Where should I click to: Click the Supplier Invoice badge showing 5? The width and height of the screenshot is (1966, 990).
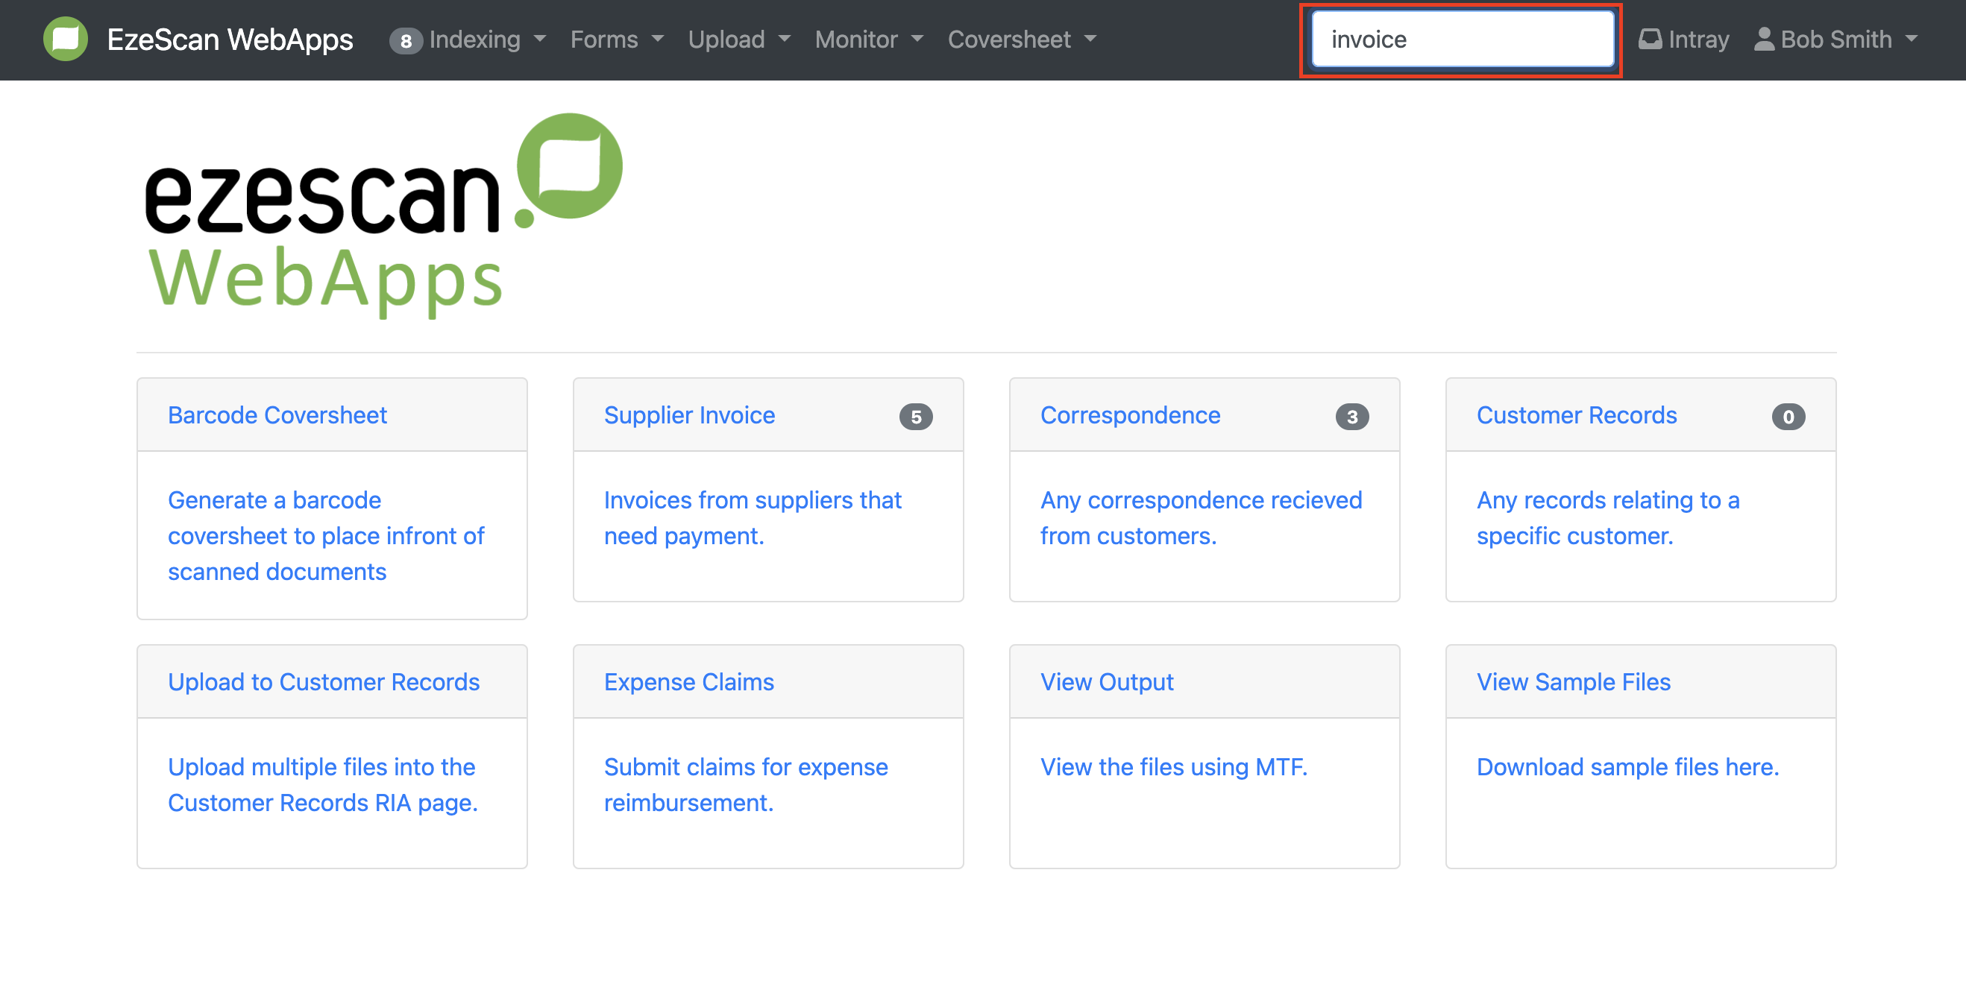(x=915, y=417)
